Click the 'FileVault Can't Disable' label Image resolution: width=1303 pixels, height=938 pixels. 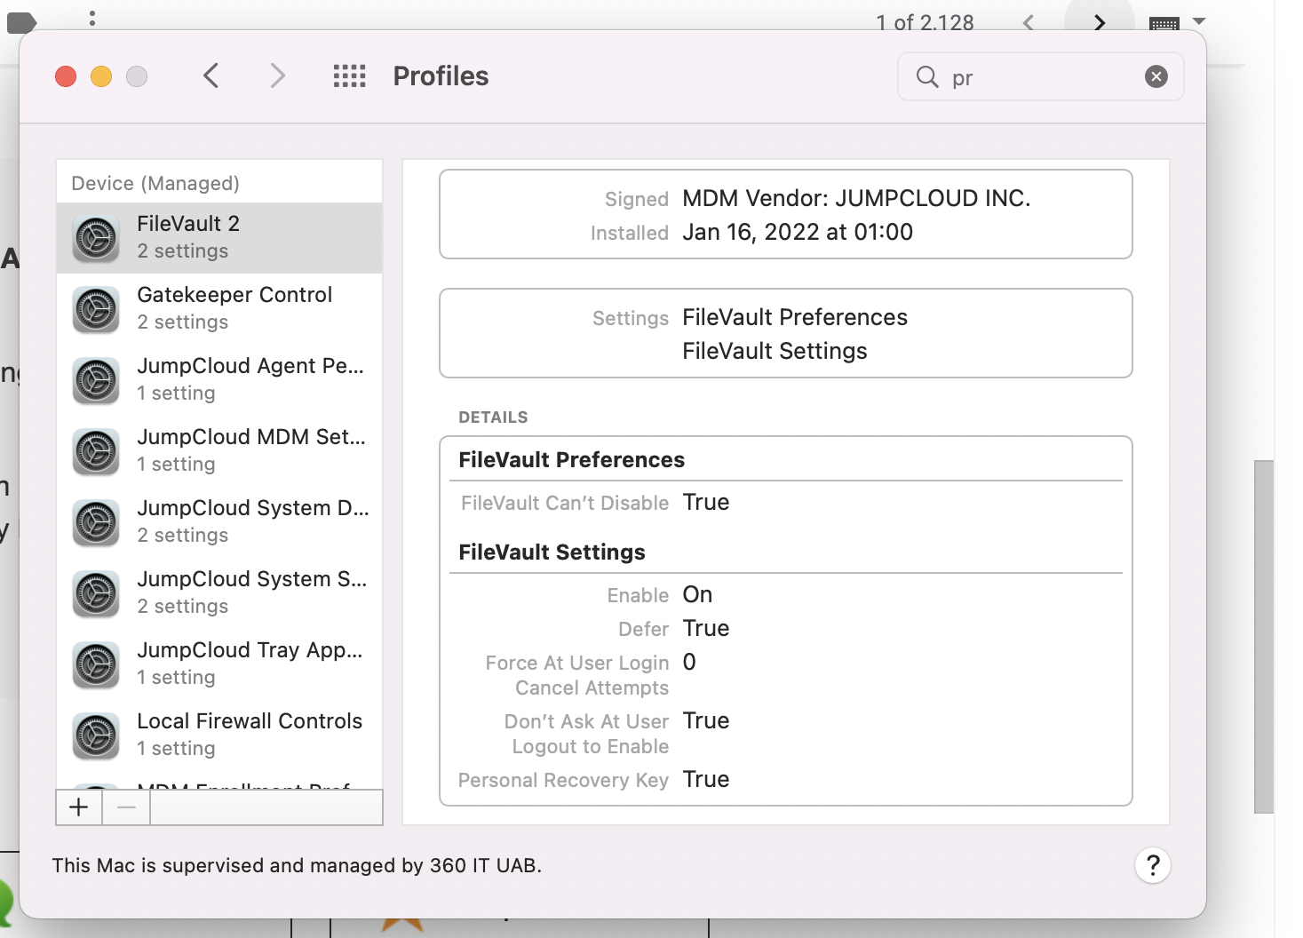coord(565,503)
